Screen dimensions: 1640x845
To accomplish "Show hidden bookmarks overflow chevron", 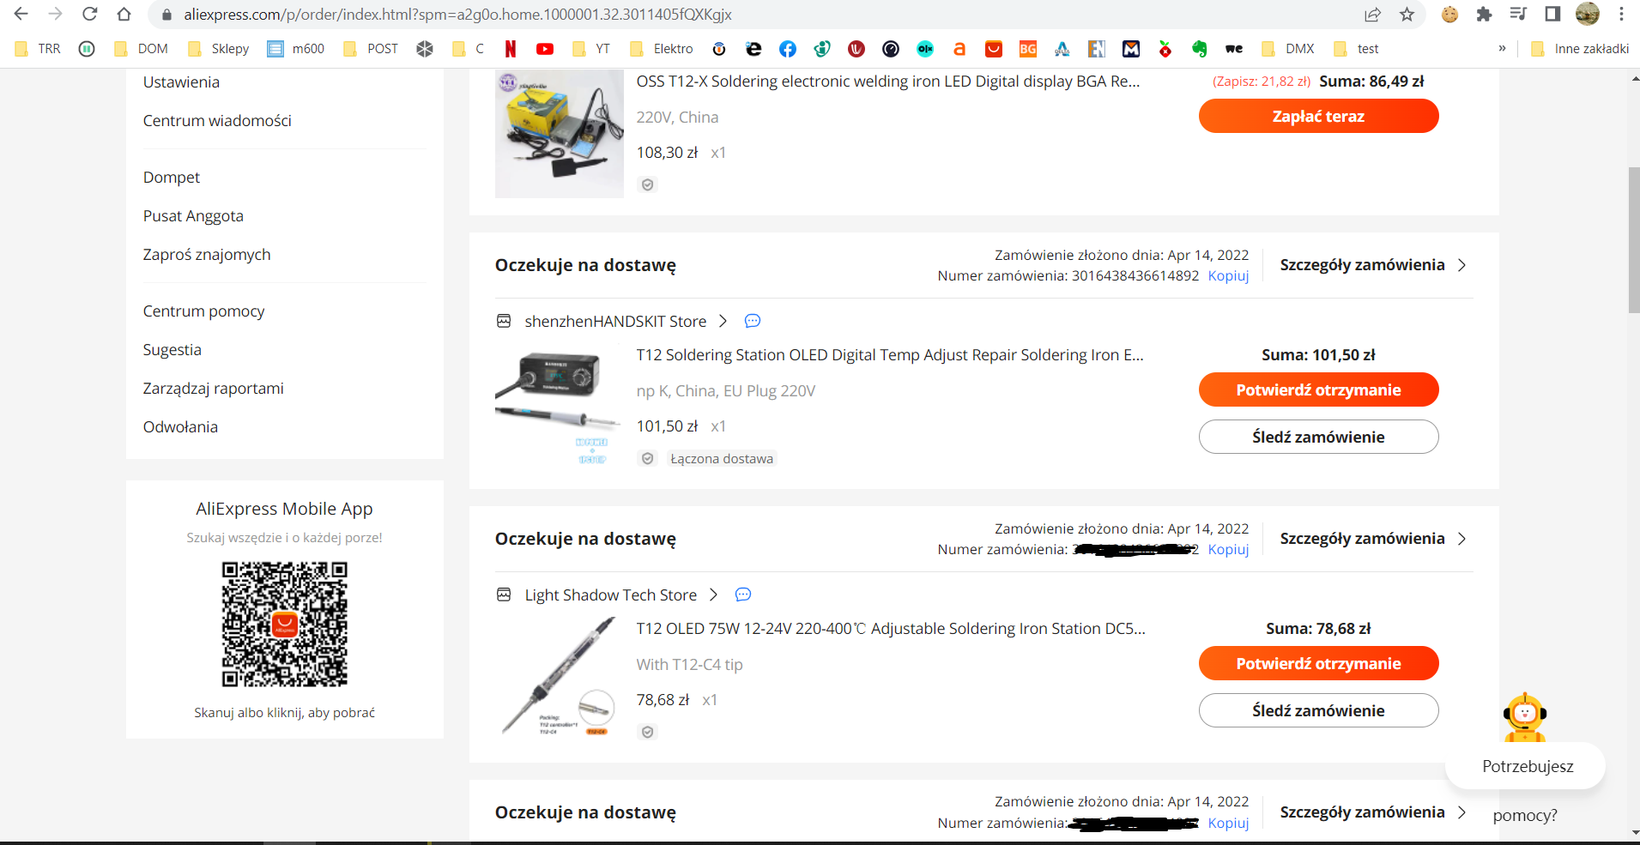I will [x=1502, y=49].
